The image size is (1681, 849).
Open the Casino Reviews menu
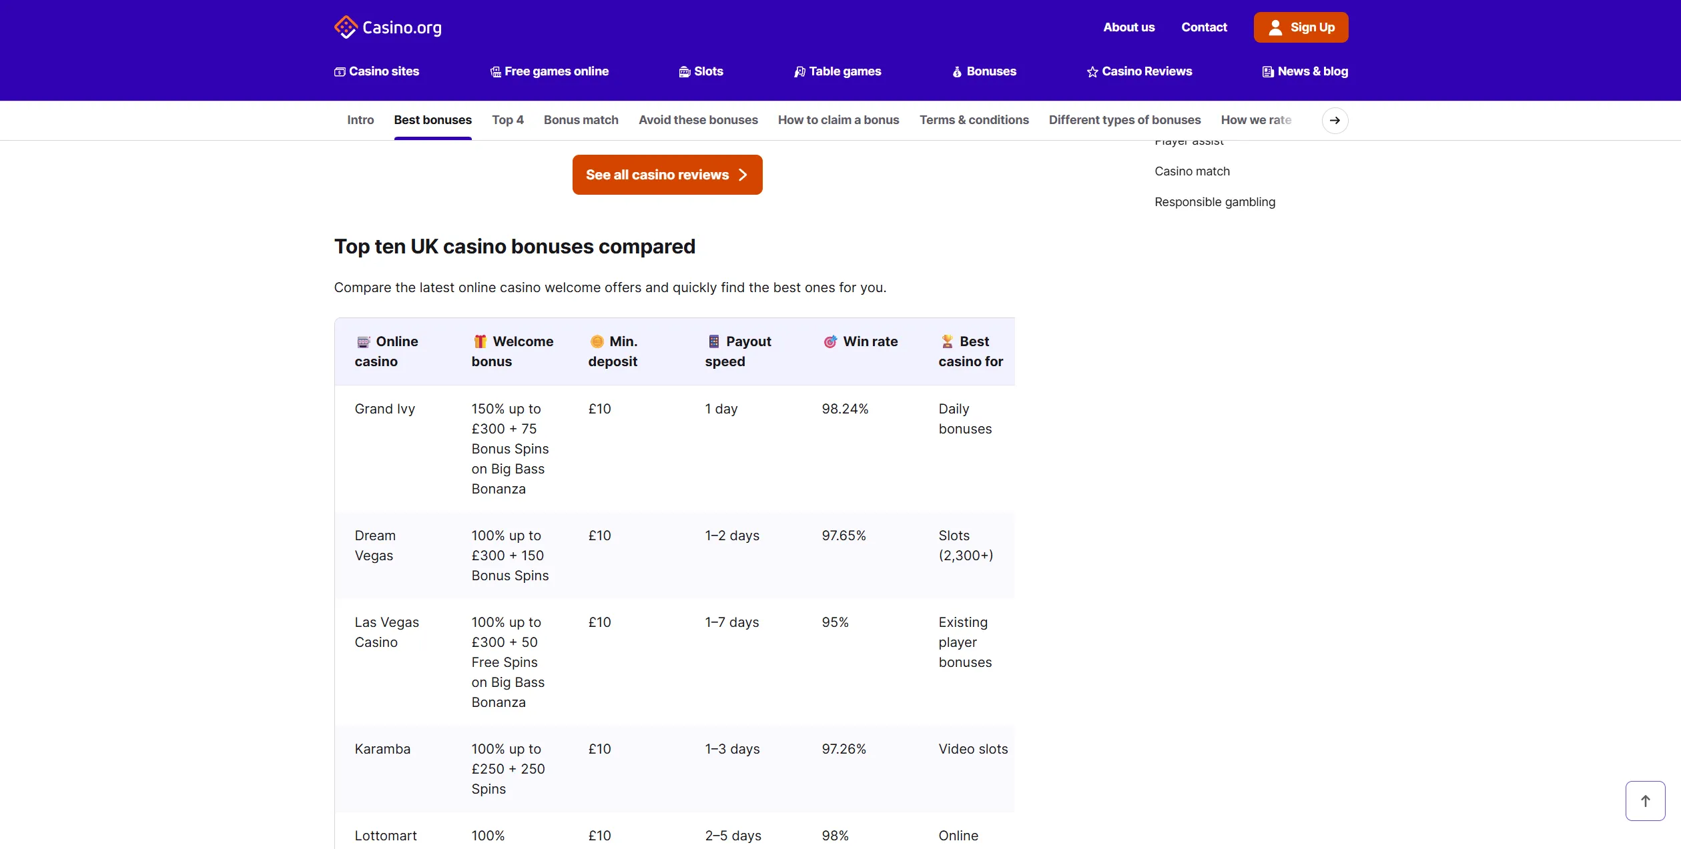[1139, 71]
